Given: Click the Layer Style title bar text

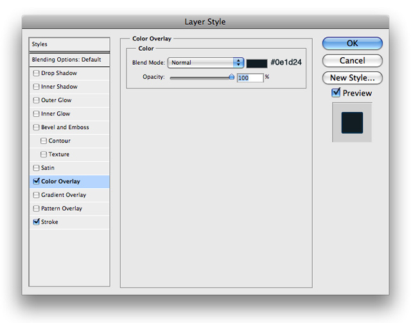Looking at the screenshot, I should point(205,22).
